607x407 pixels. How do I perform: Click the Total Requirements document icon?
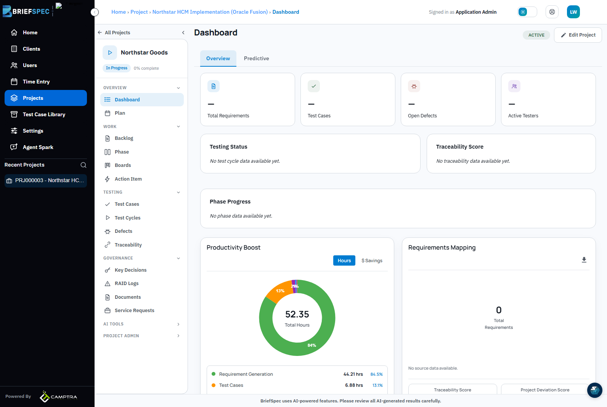click(x=214, y=86)
